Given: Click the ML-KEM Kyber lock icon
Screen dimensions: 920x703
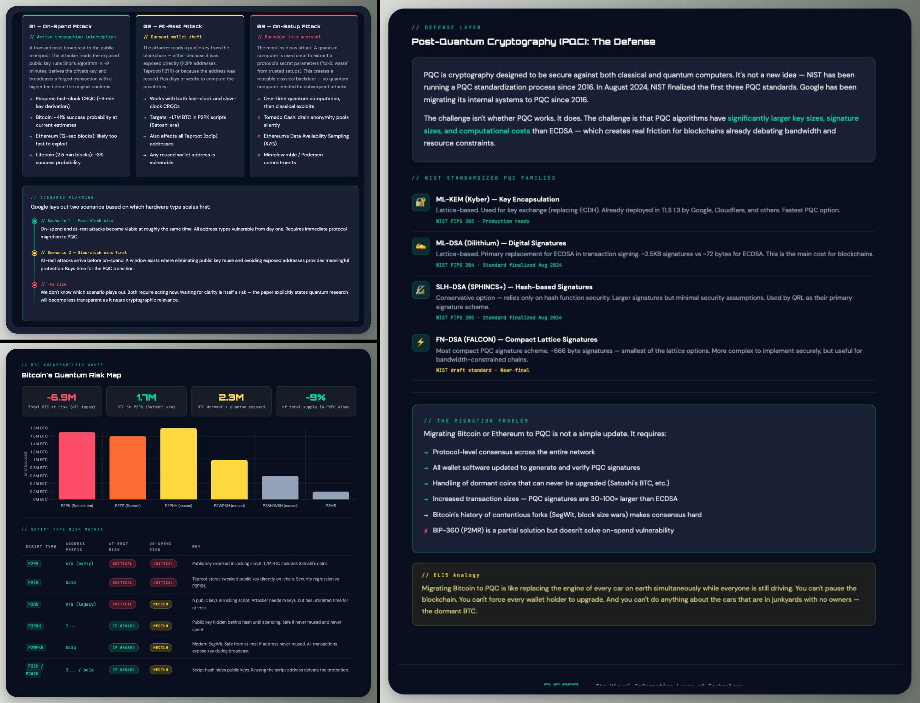Looking at the screenshot, I should tap(420, 202).
